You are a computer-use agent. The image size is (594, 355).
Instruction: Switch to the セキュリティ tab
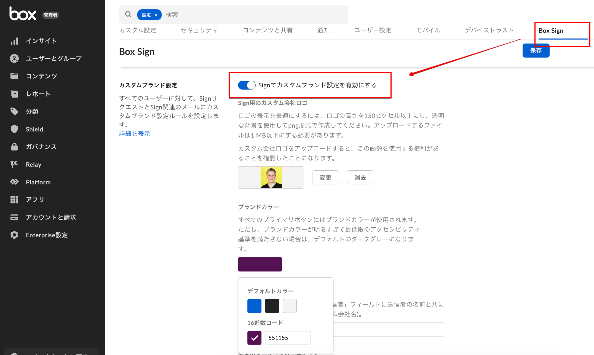click(x=199, y=30)
